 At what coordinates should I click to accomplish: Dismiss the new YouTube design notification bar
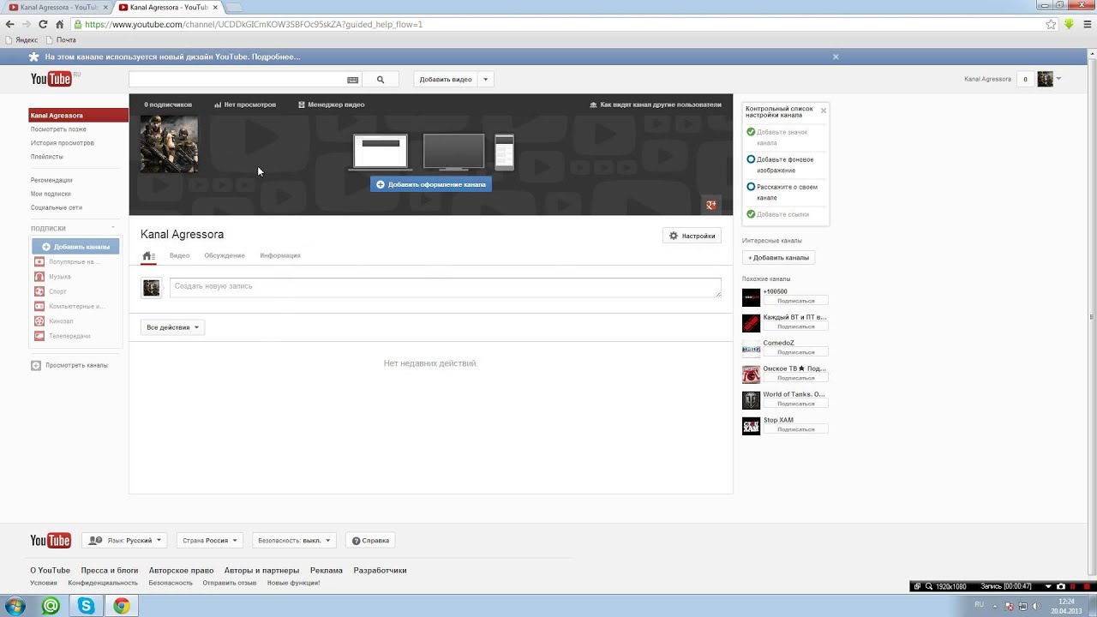[836, 57]
